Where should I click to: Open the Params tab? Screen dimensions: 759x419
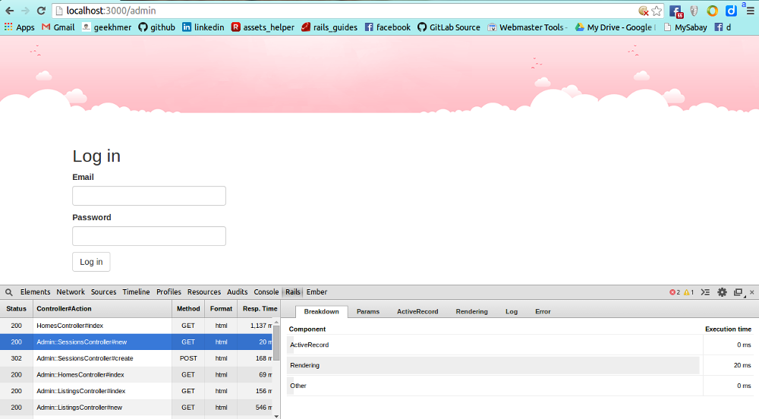pos(368,311)
